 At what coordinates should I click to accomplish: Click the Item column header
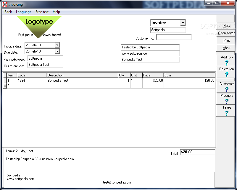pyautogui.click(x=12, y=75)
